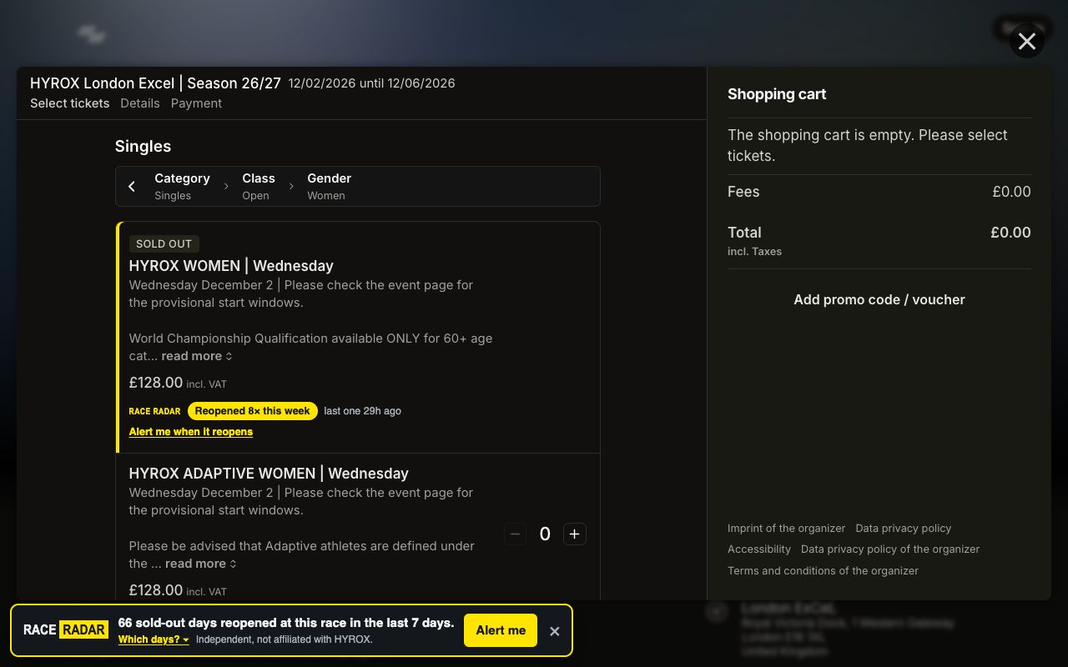Switch to the Payment step
The width and height of the screenshot is (1068, 667).
pyautogui.click(x=196, y=103)
